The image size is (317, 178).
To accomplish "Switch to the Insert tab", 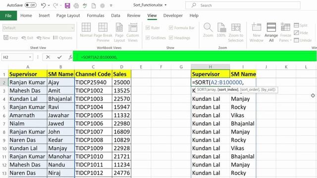I will pos(44,15).
